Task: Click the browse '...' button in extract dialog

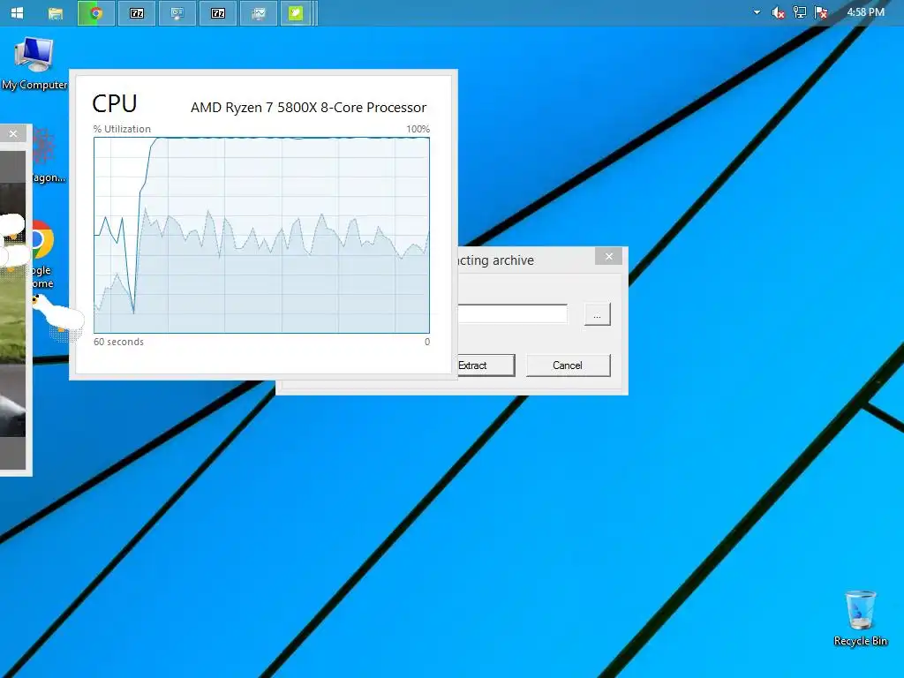Action: [597, 314]
